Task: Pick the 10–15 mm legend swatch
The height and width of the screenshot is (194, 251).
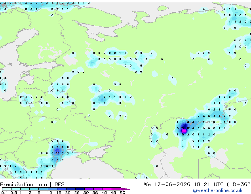Action: click(x=52, y=189)
